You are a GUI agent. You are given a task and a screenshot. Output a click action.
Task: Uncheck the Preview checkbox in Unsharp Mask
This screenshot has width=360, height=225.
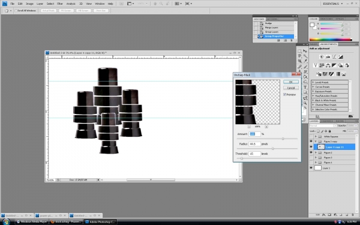pyautogui.click(x=284, y=94)
